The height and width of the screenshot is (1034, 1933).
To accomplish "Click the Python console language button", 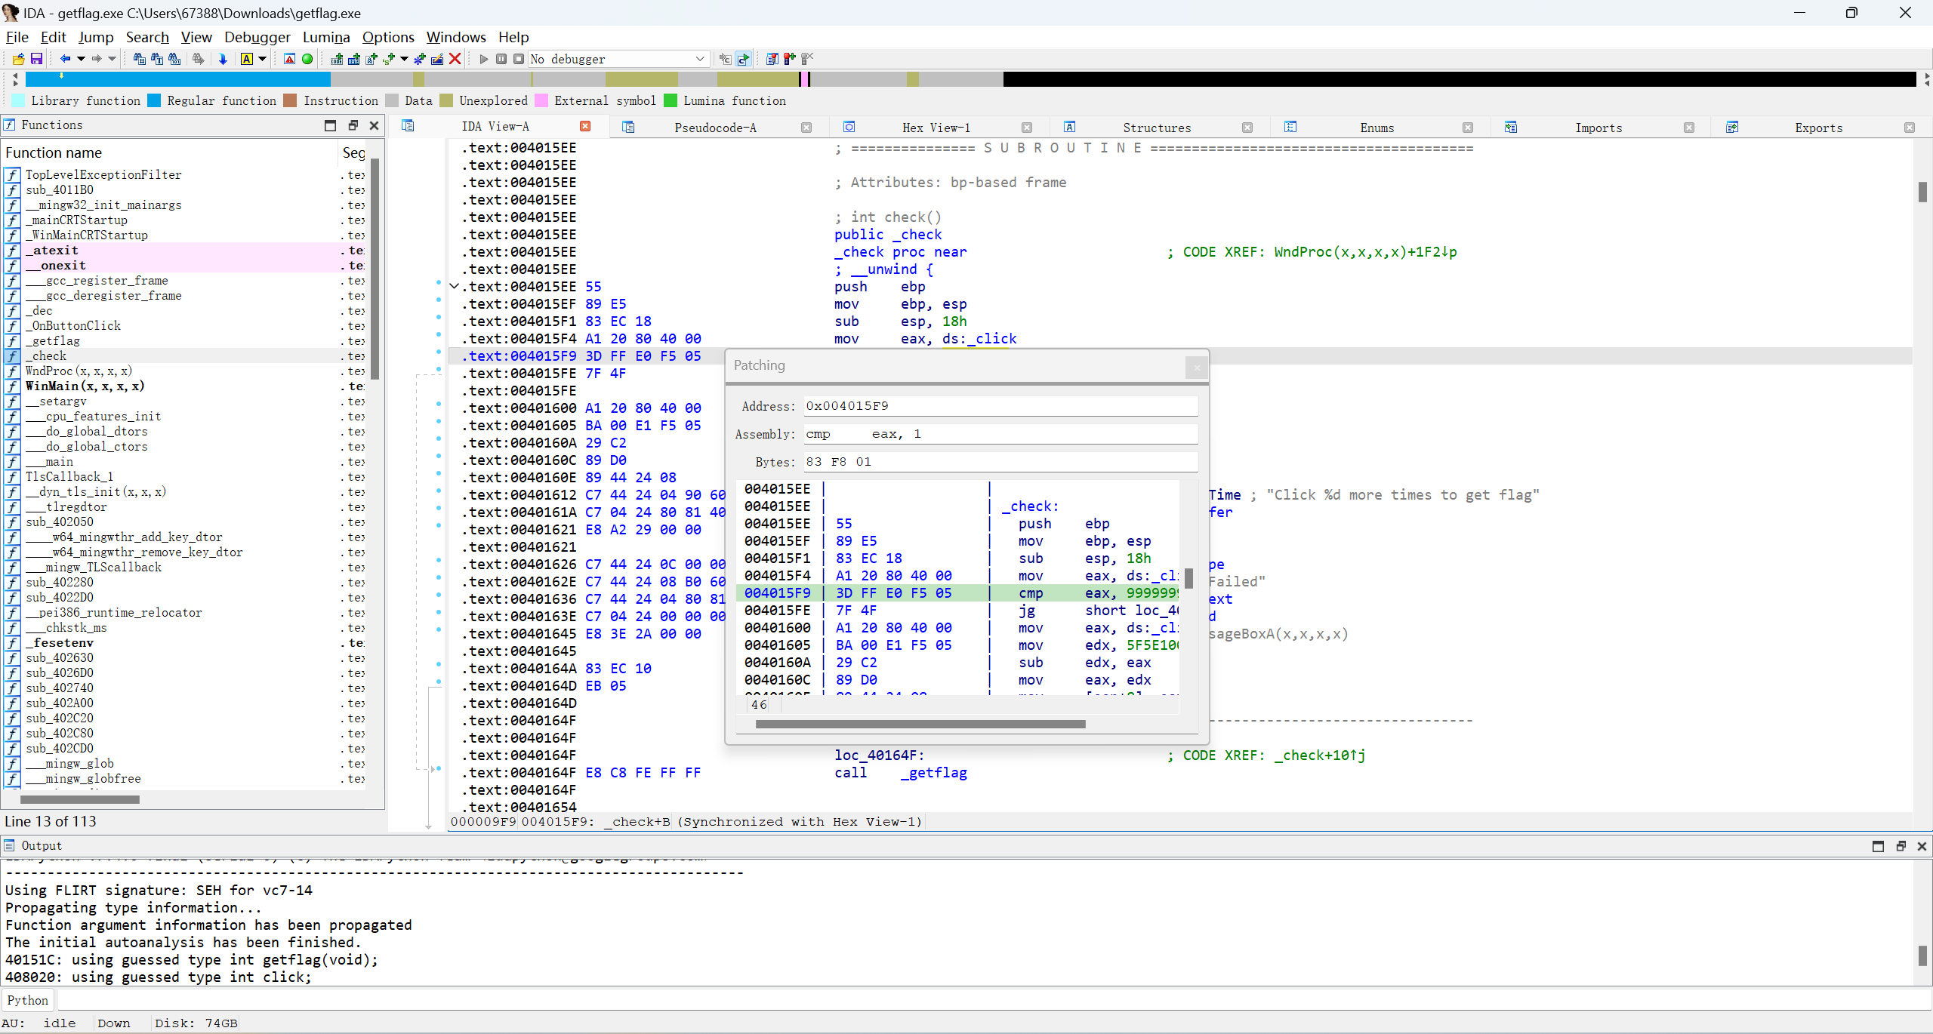I will click(x=28, y=1000).
